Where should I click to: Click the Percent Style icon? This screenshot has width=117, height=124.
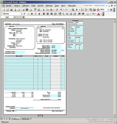[x=63, y=14]
